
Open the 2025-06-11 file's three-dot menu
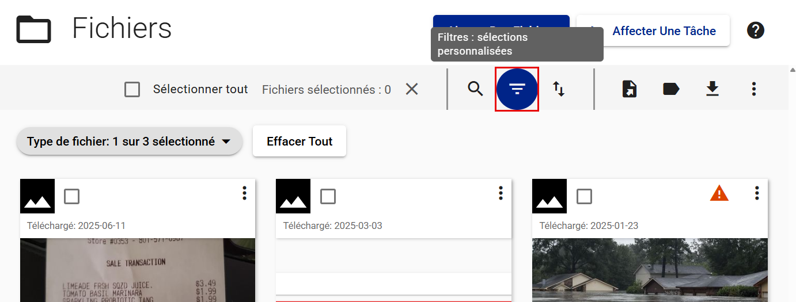click(244, 193)
